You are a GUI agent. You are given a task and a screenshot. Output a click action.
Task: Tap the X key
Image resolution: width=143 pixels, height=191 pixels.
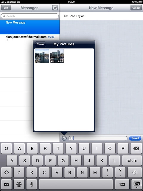coord(32,172)
